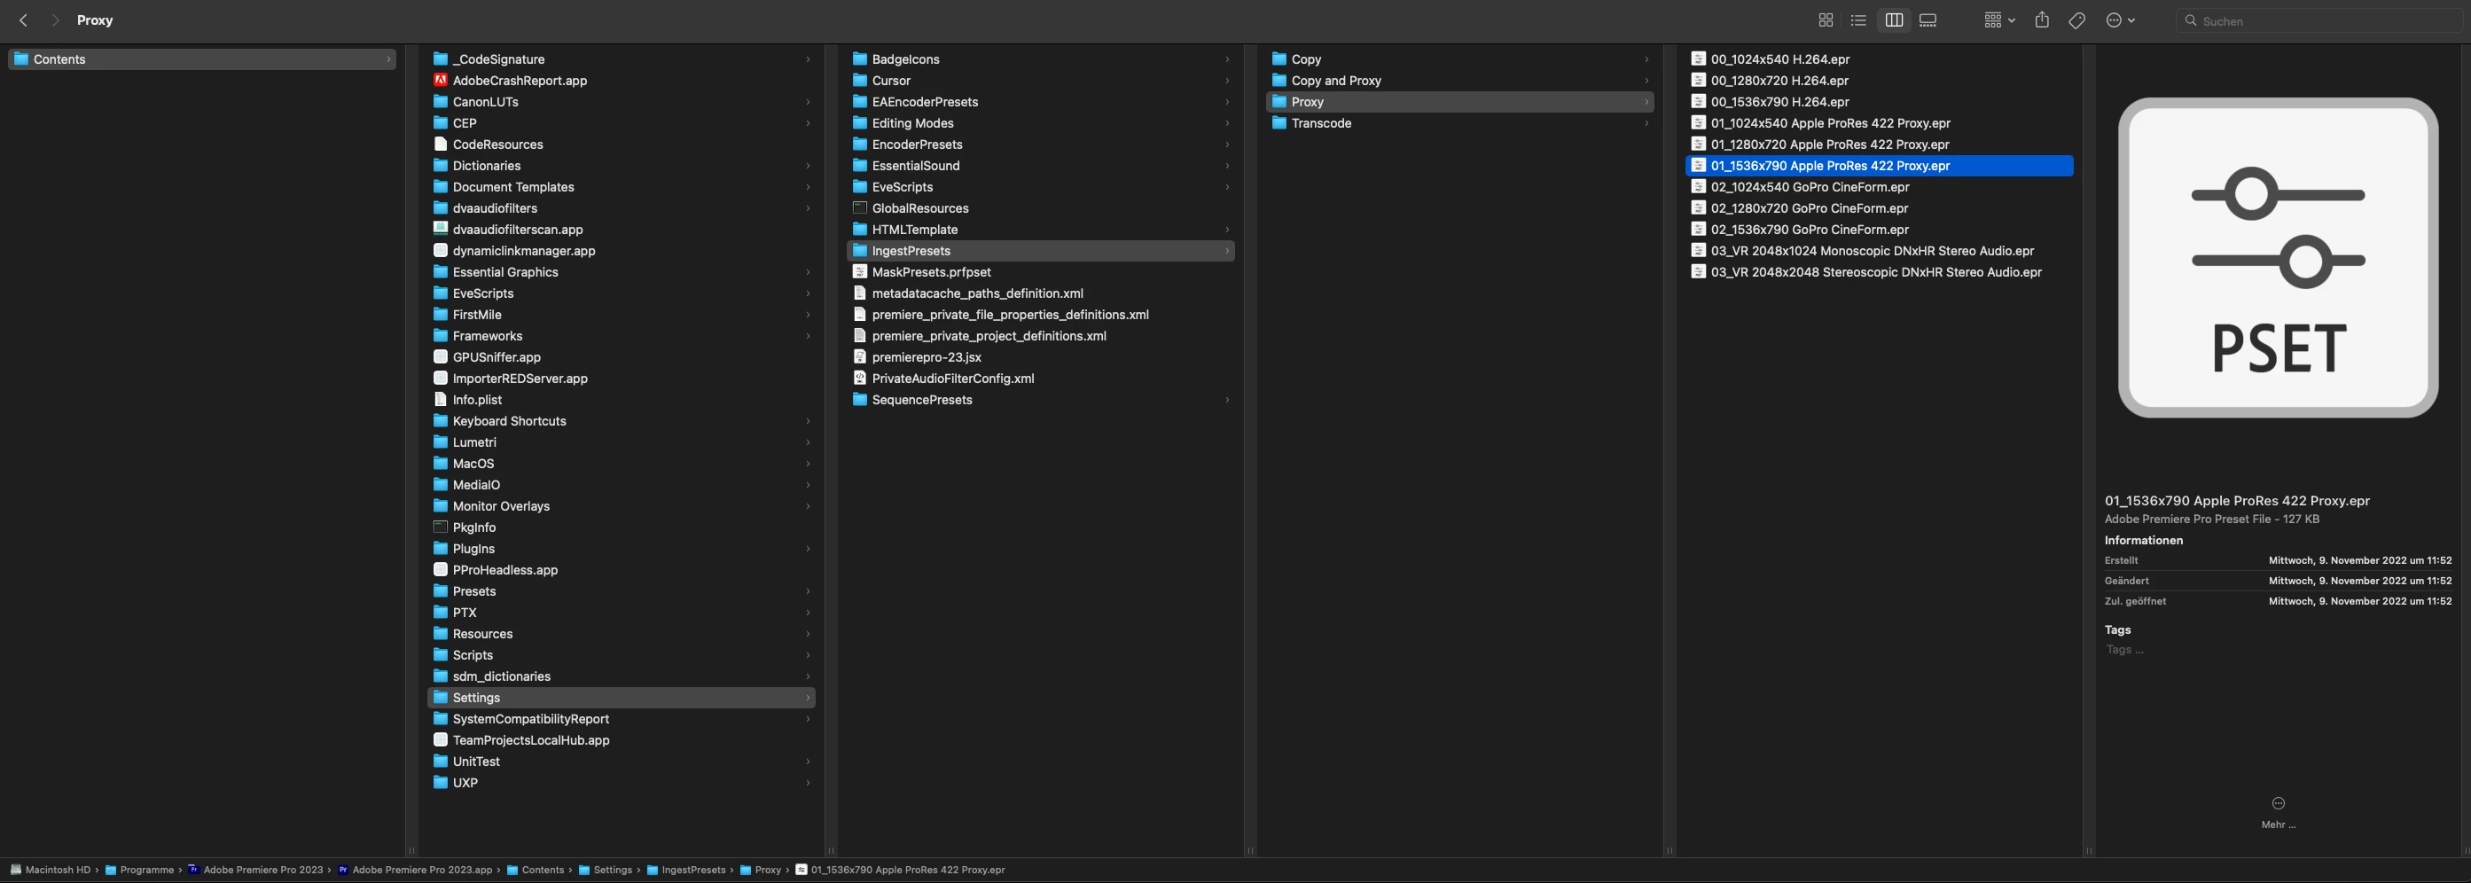Open AdobeCrashReport.app icon
The width and height of the screenshot is (2471, 883).
coord(441,81)
